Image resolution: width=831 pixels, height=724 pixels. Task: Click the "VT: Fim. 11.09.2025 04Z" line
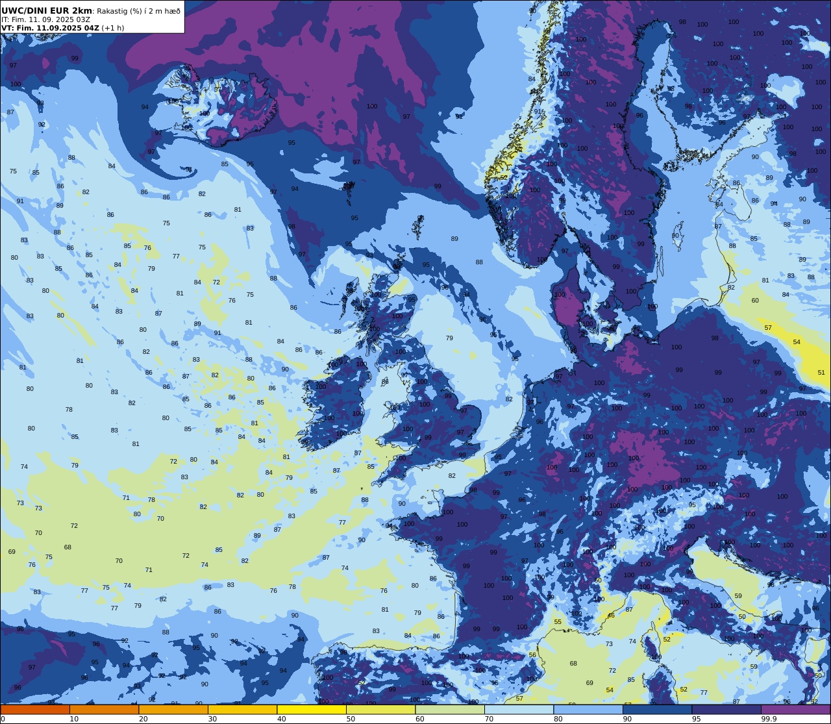click(x=49, y=28)
